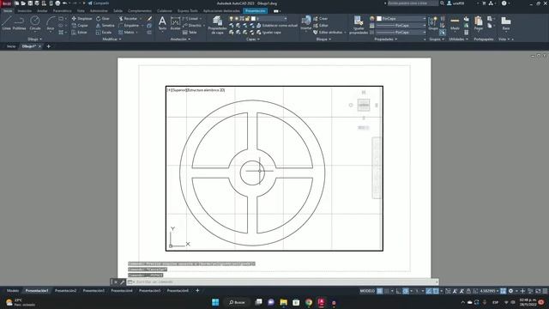The image size is (549, 309).
Task: Toggle annotation scale sync button
Action: coord(503,291)
